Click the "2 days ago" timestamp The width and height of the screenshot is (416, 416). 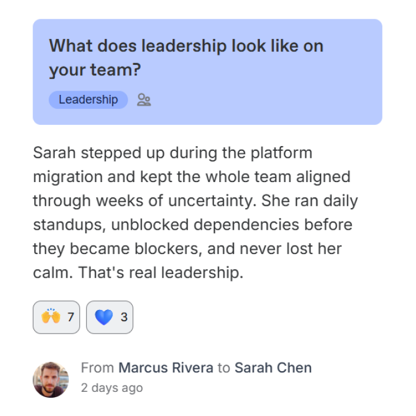112,388
